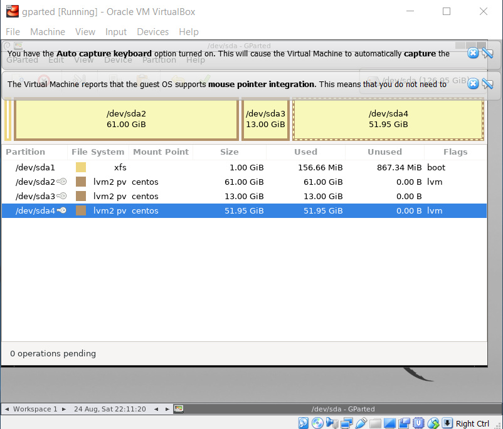Select the /dev/sda2 partition row
Viewport: 503px width, 429px height.
pos(244,182)
